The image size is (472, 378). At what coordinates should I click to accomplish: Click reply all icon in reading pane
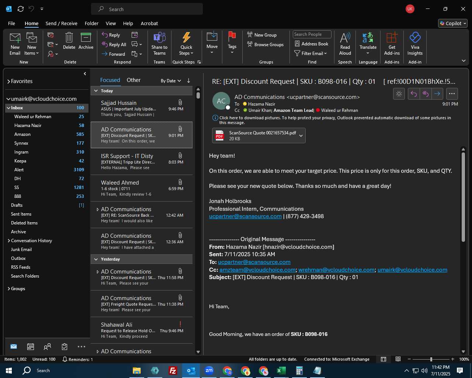(x=426, y=94)
